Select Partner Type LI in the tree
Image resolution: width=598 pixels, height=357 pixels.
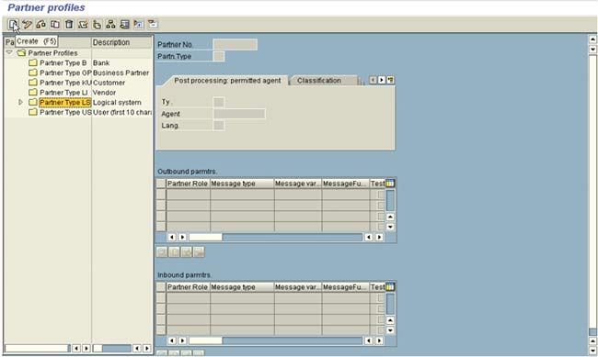point(63,93)
